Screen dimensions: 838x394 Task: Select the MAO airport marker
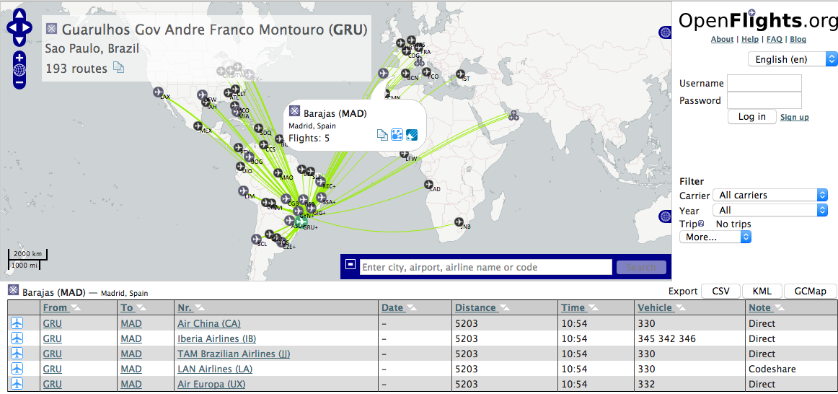click(278, 172)
